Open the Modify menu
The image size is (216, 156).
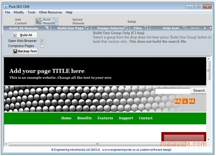tap(18, 12)
